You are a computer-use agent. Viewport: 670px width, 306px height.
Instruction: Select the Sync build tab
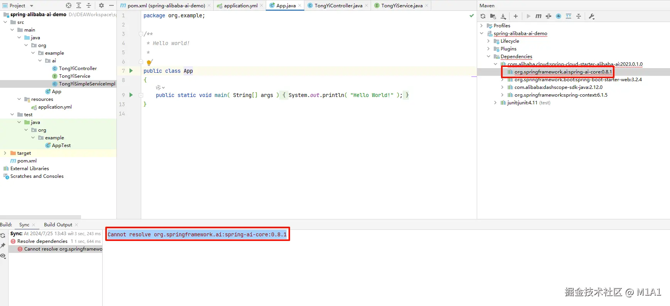pyautogui.click(x=24, y=225)
